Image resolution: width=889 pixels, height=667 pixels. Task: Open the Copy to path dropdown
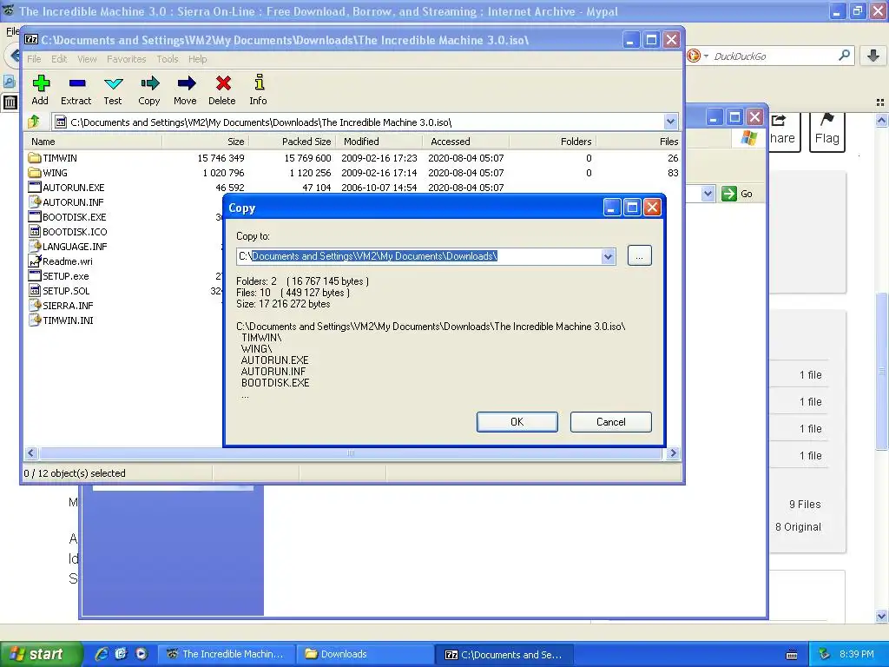coord(608,256)
